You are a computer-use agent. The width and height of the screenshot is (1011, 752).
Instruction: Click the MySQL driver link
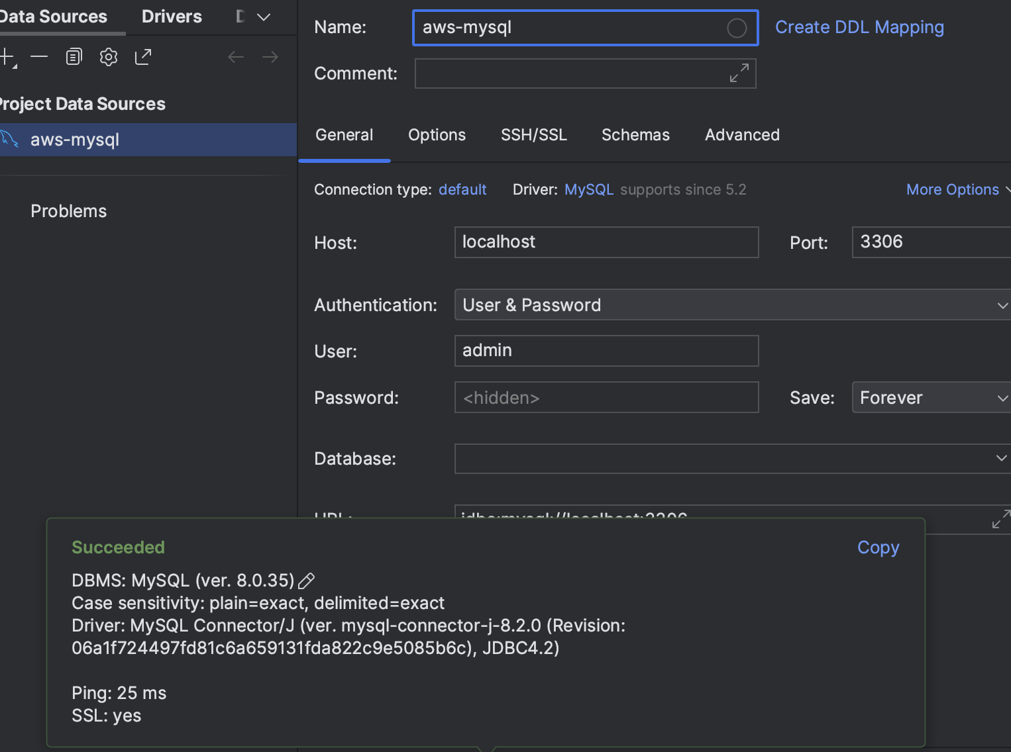click(x=589, y=190)
